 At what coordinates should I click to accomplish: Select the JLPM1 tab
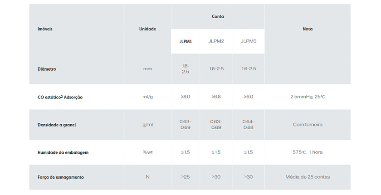[185, 41]
